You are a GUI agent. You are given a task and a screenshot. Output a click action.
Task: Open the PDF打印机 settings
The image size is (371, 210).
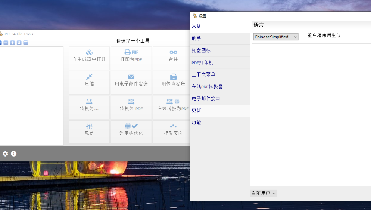click(x=220, y=63)
